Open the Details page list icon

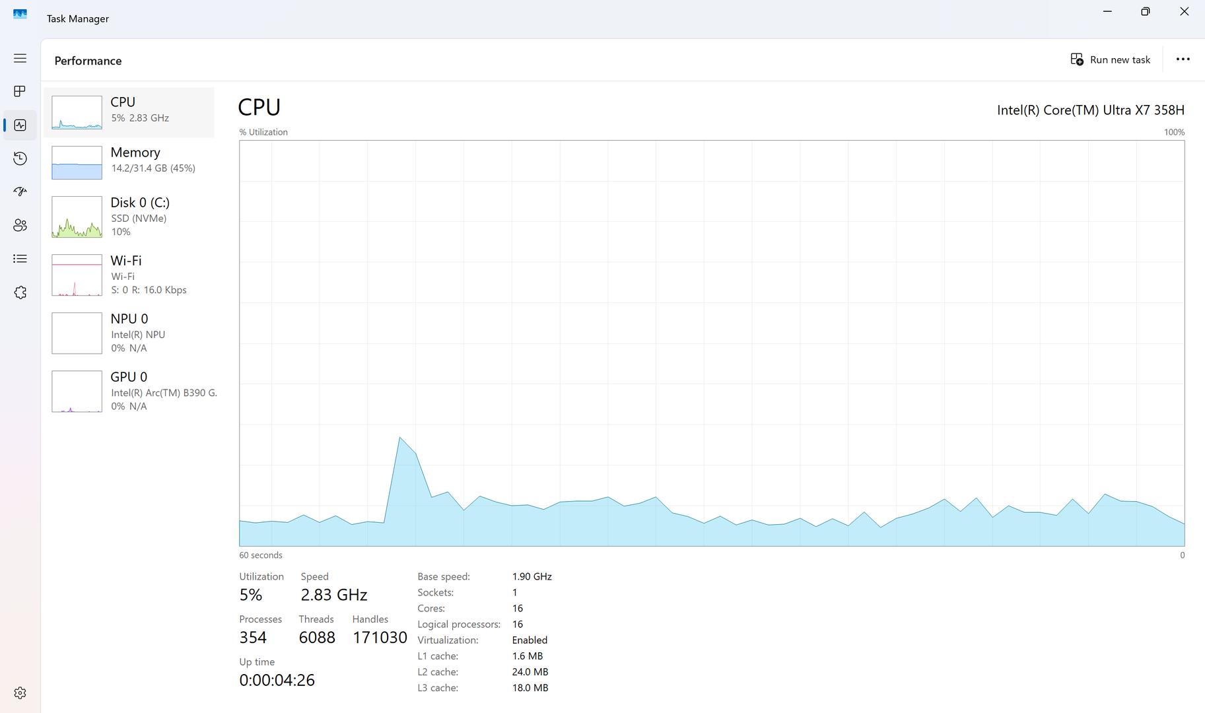tap(20, 259)
